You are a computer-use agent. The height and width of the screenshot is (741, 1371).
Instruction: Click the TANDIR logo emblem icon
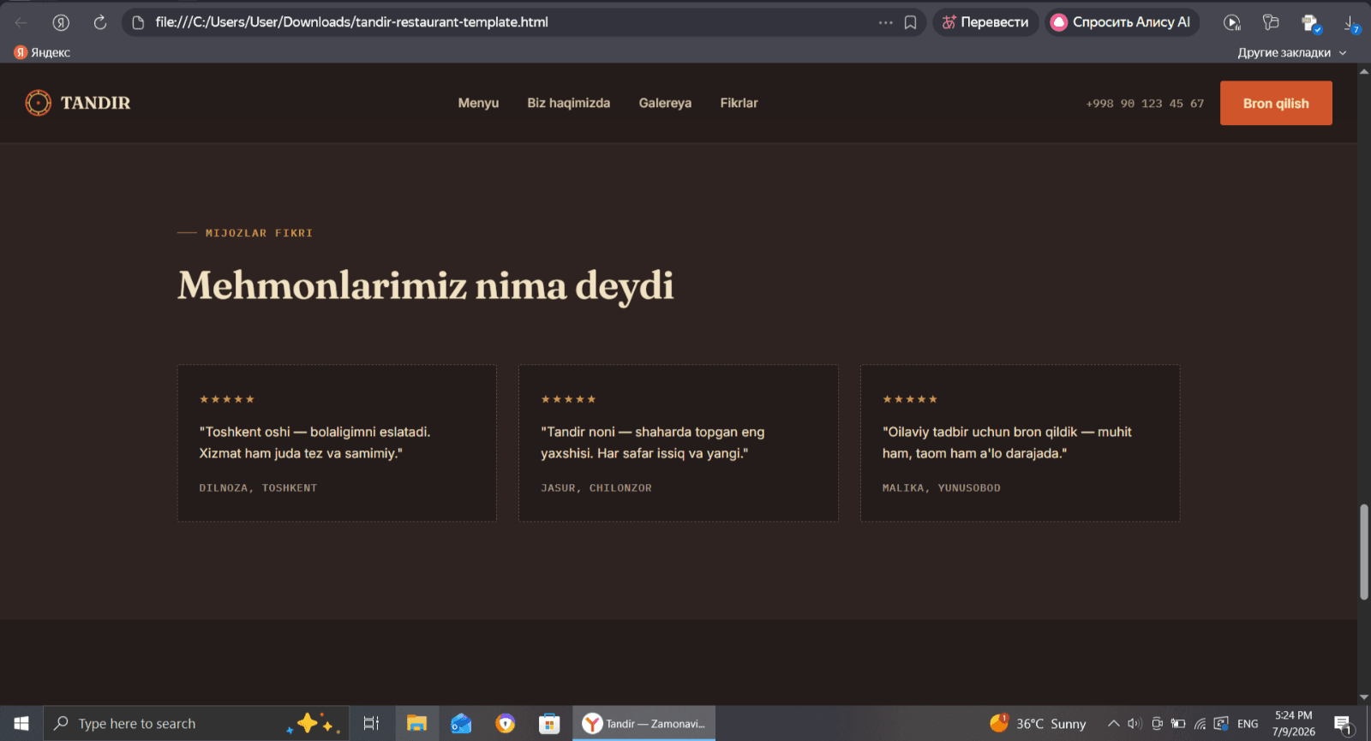click(x=38, y=103)
